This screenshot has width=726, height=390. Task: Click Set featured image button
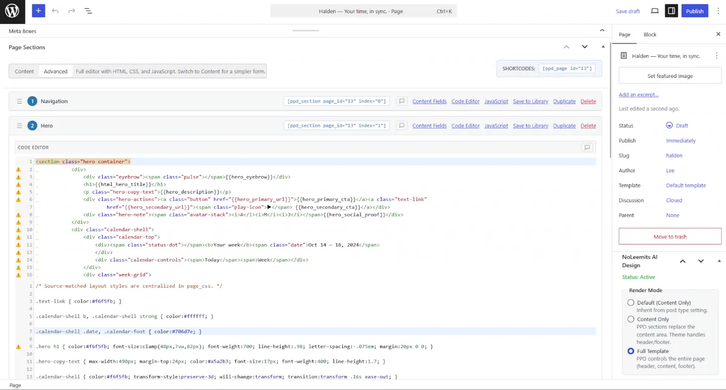(x=670, y=76)
